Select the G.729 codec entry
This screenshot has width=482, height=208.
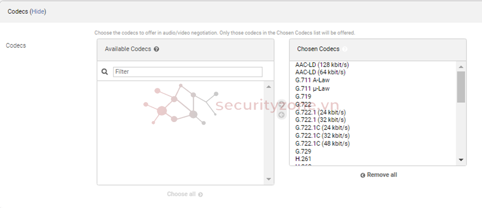click(303, 151)
